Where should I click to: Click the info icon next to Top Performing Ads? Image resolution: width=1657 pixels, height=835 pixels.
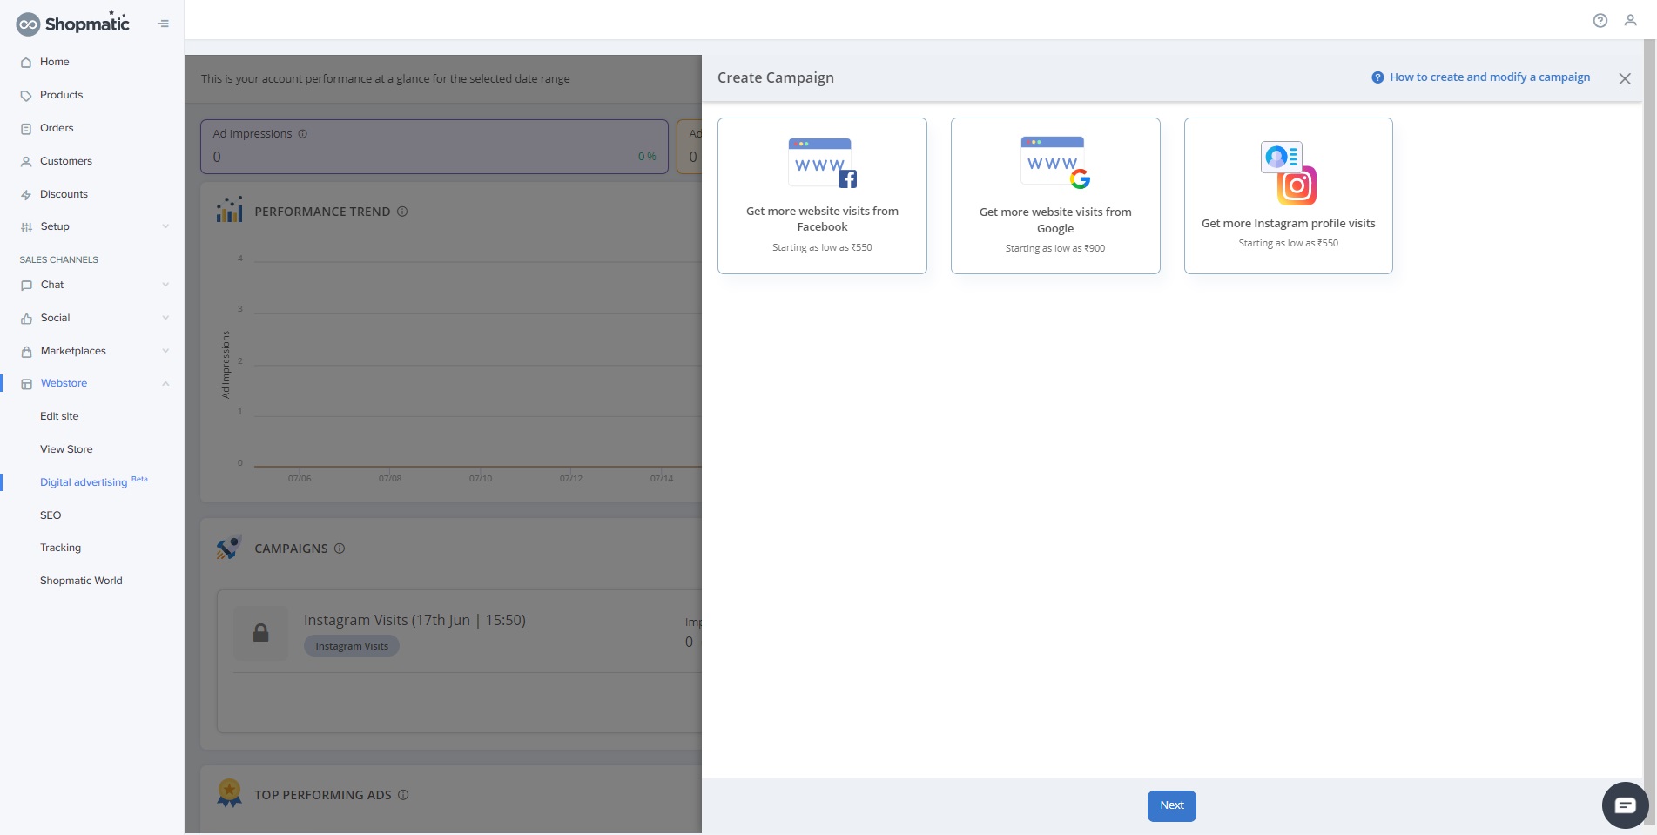[403, 795]
